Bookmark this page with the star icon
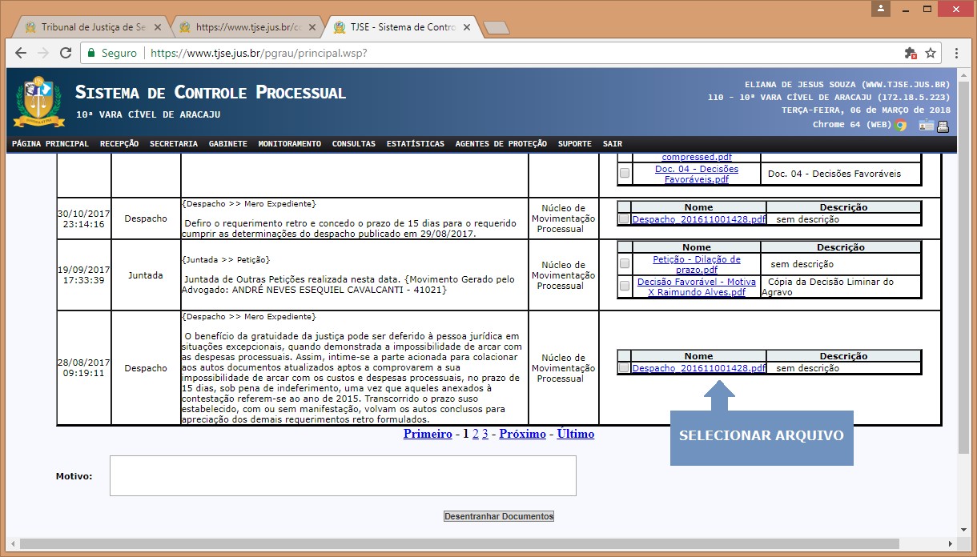The image size is (977, 557). pyautogui.click(x=931, y=53)
